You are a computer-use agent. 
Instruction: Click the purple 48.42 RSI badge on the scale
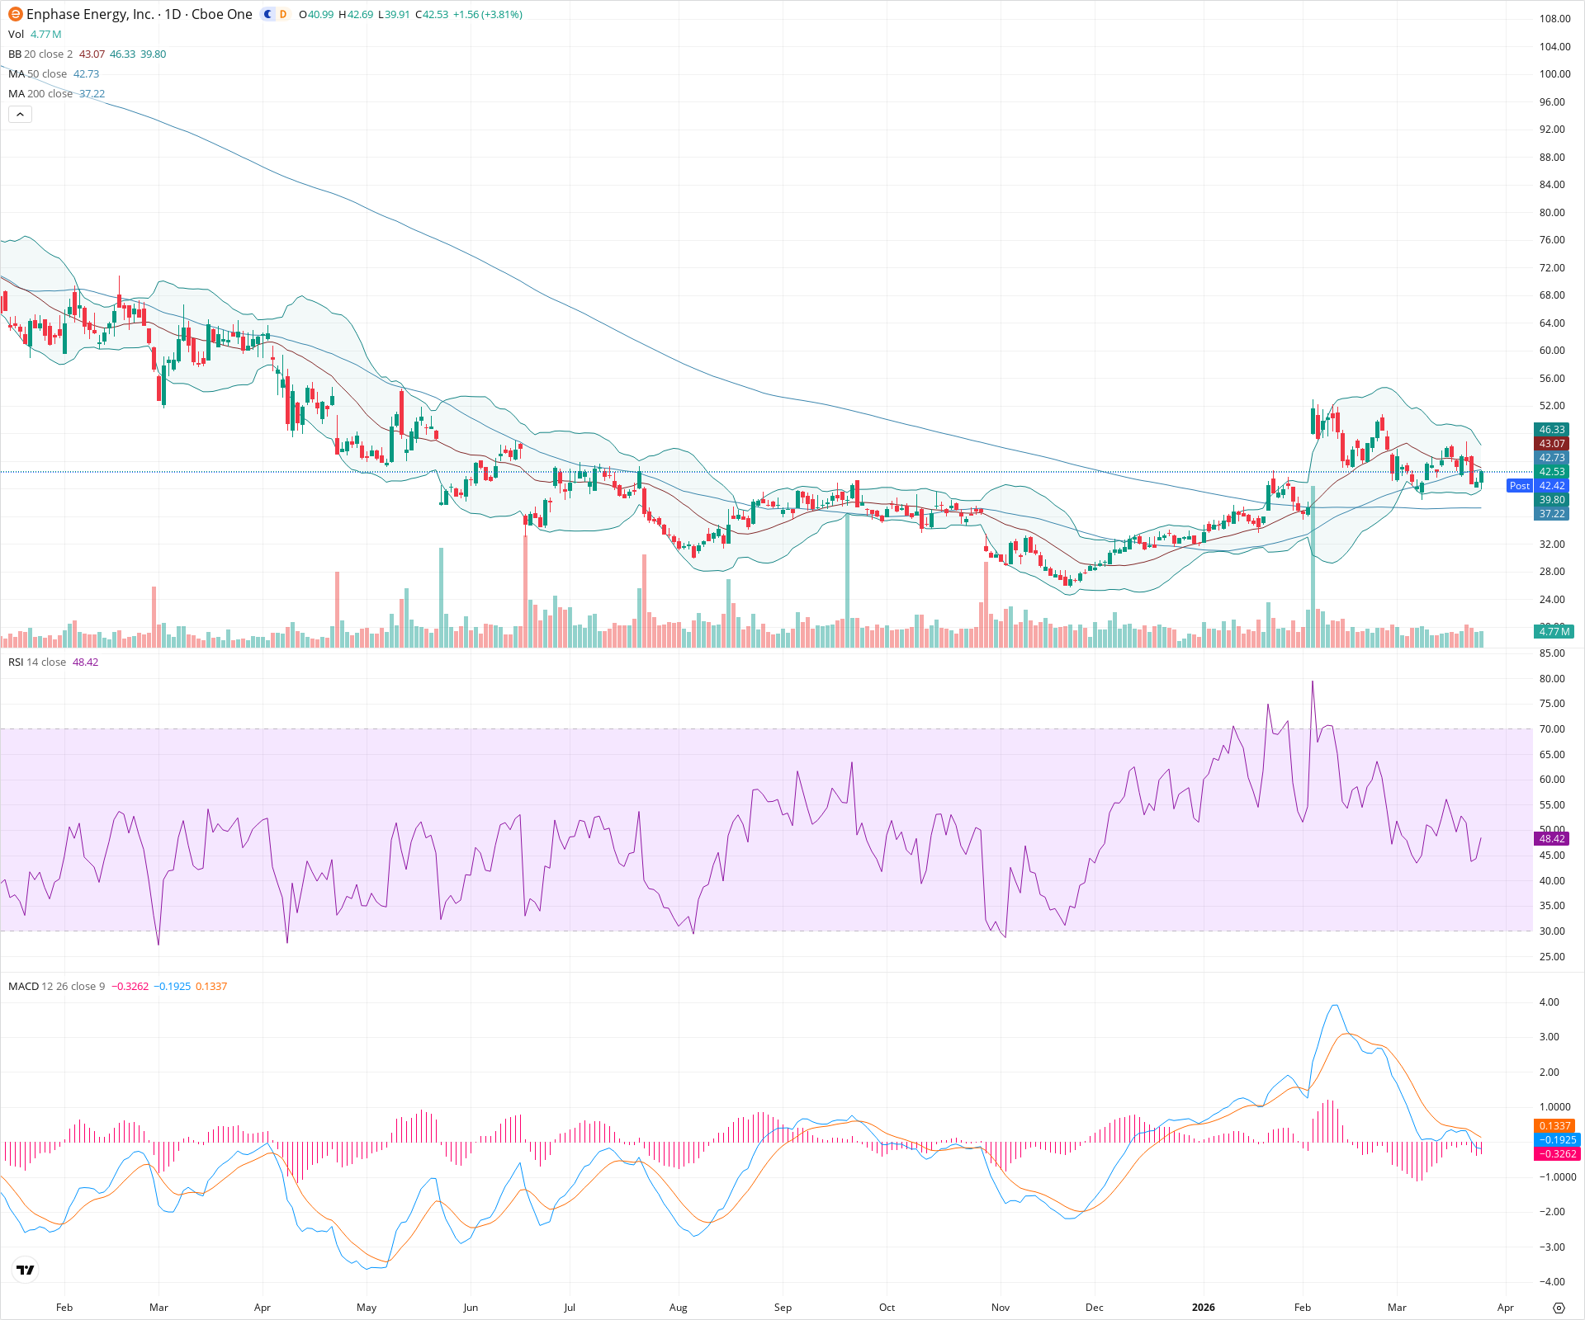pyautogui.click(x=1553, y=838)
